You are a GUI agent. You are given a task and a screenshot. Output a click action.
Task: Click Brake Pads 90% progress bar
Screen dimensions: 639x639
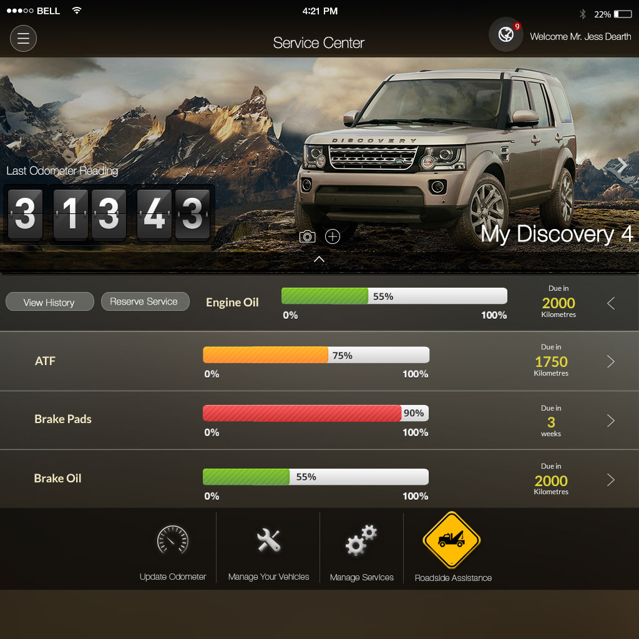coord(316,413)
